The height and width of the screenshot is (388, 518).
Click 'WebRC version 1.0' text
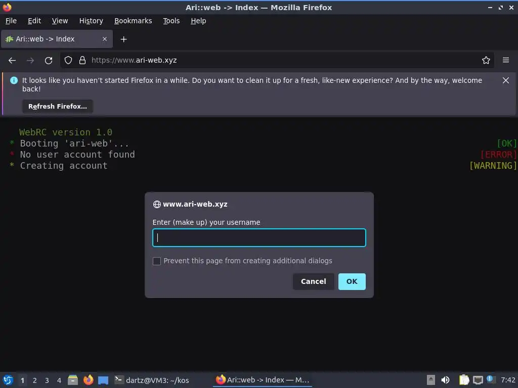(x=66, y=132)
